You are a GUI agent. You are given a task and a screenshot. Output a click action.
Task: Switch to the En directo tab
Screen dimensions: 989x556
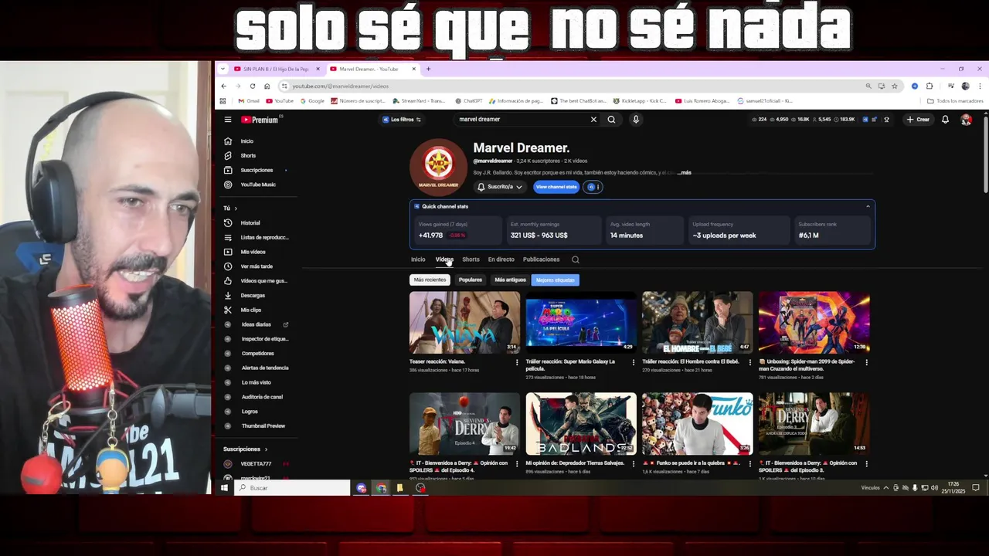click(501, 259)
